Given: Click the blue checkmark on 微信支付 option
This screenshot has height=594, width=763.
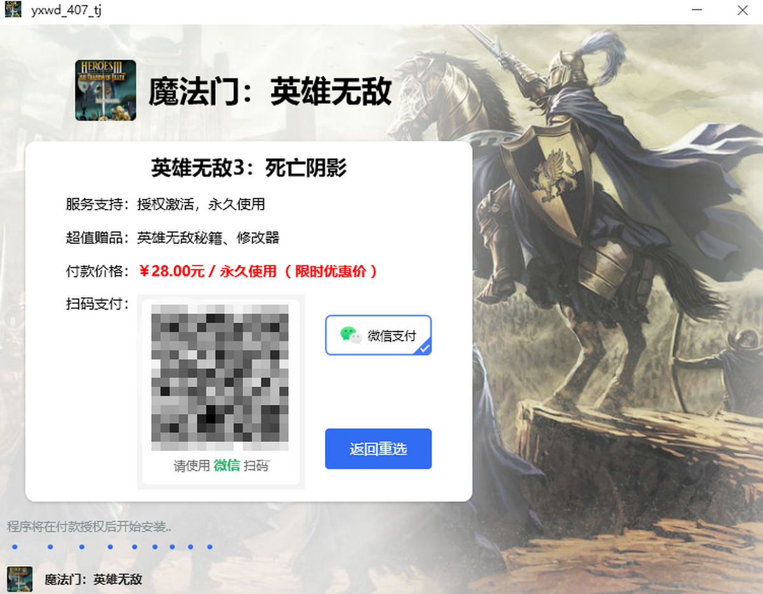Looking at the screenshot, I should (x=424, y=348).
